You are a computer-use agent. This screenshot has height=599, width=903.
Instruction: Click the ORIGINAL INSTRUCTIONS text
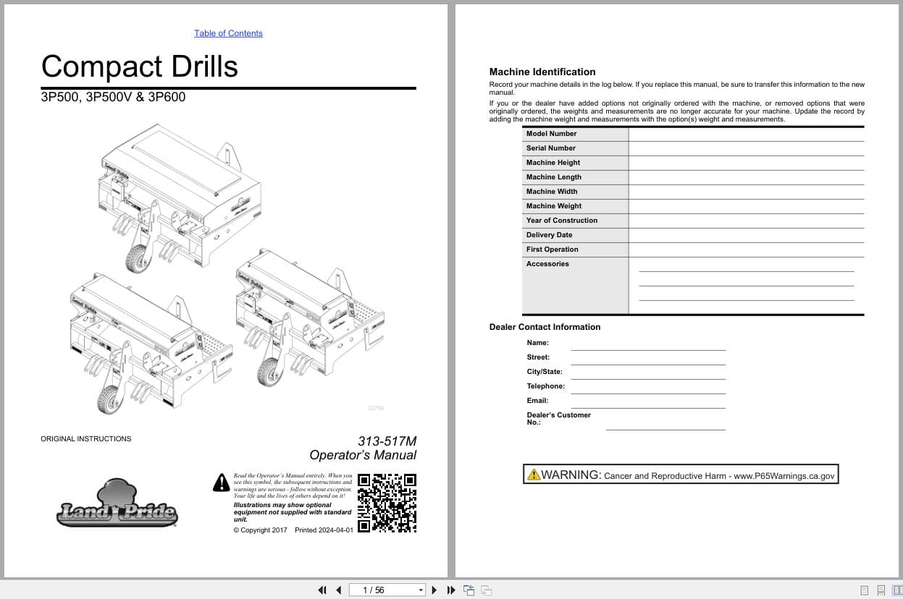(86, 439)
